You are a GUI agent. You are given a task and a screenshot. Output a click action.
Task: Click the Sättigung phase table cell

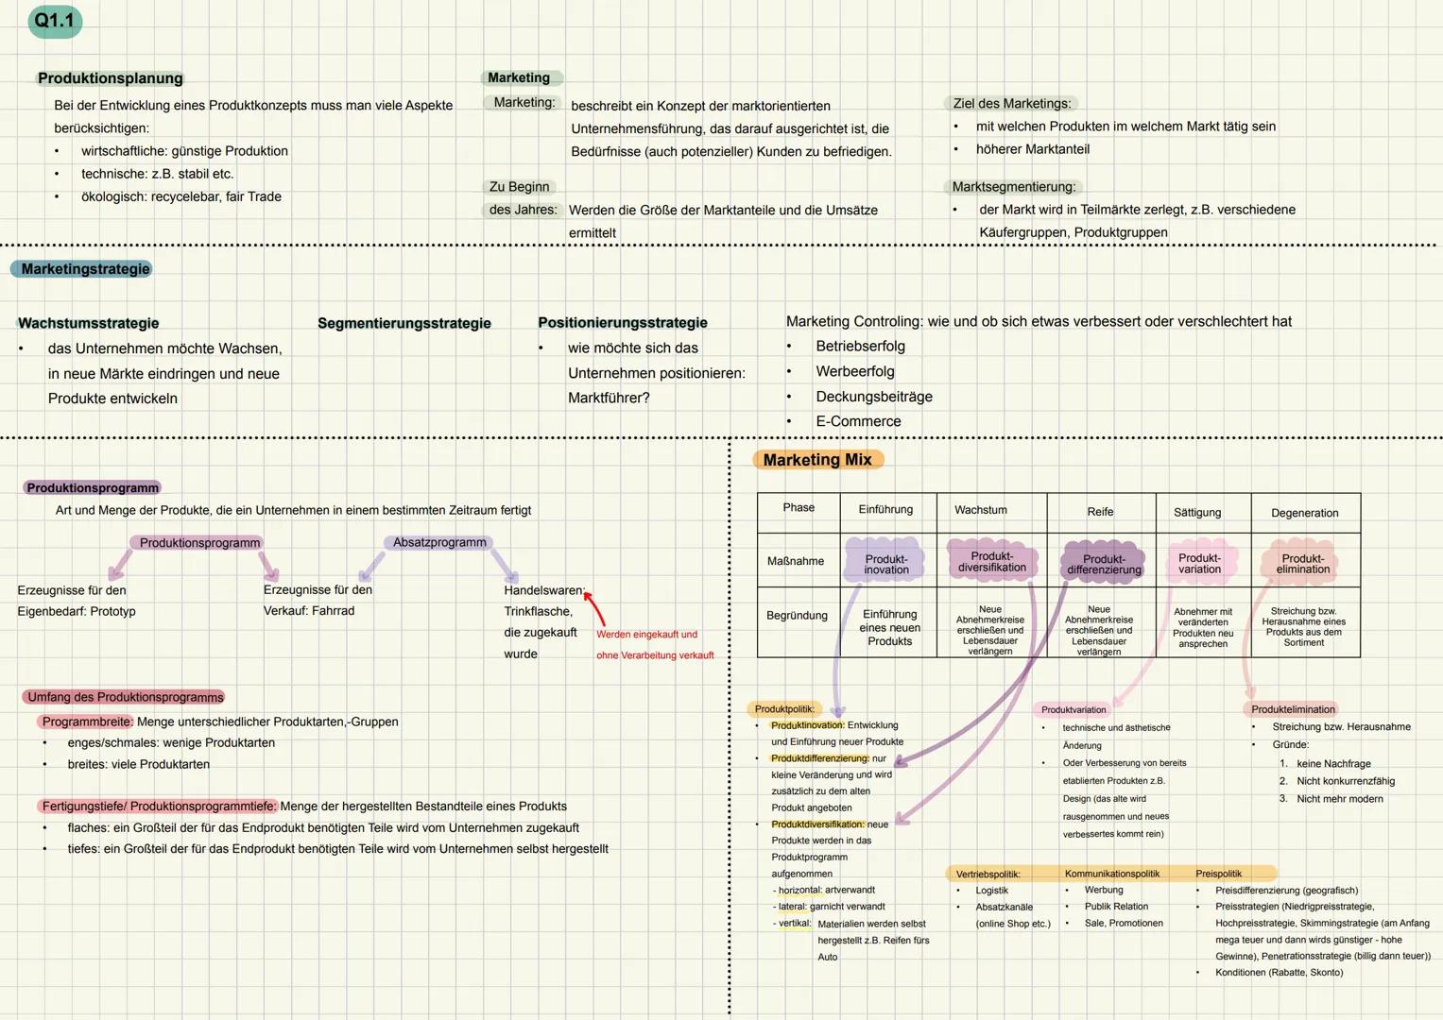tap(1197, 513)
